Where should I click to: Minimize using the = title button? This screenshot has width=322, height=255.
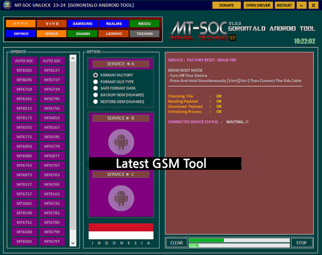tap(301, 6)
